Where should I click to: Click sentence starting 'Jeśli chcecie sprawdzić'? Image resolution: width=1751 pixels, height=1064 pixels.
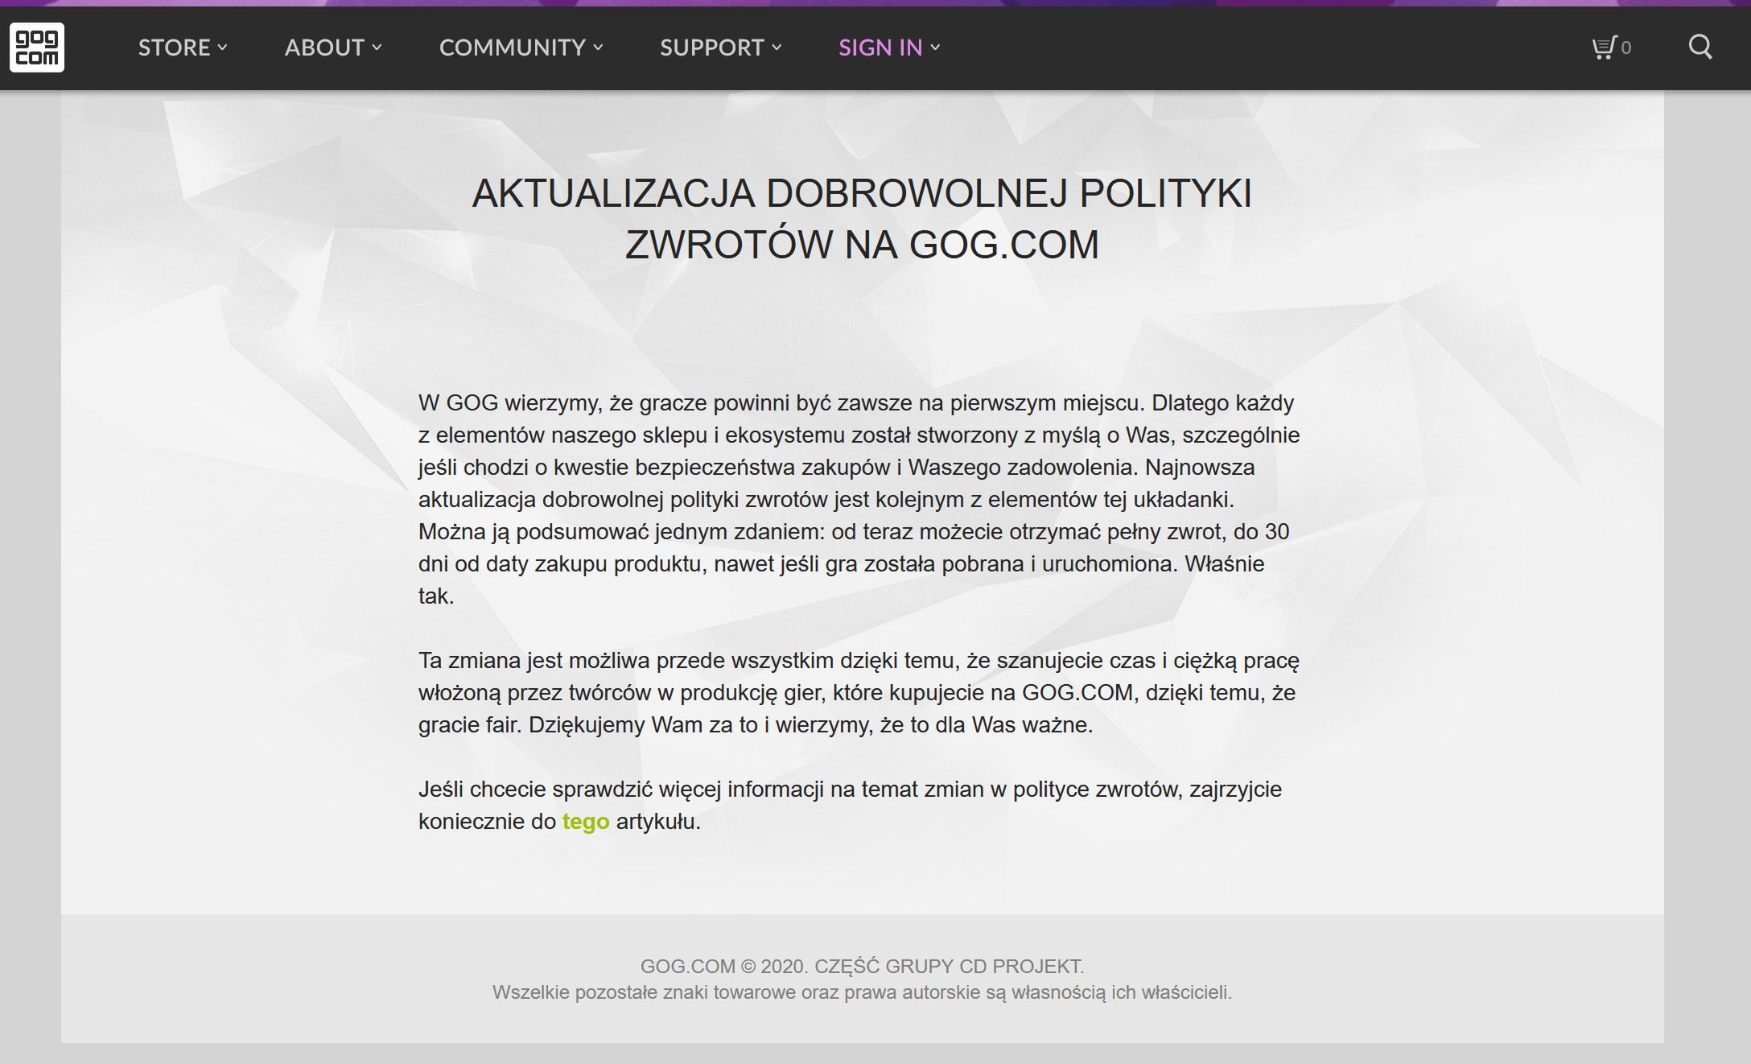coord(851,805)
